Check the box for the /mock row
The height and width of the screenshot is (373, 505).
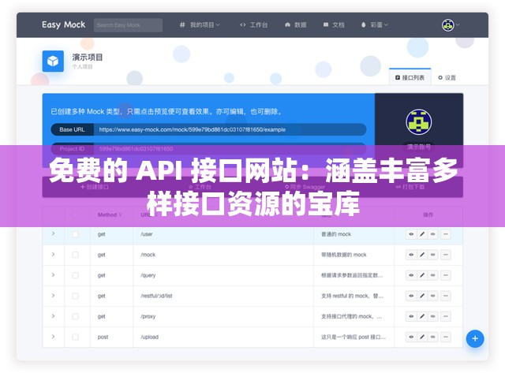tap(76, 255)
